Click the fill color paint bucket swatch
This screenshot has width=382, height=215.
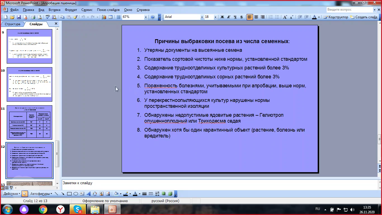(x=116, y=193)
